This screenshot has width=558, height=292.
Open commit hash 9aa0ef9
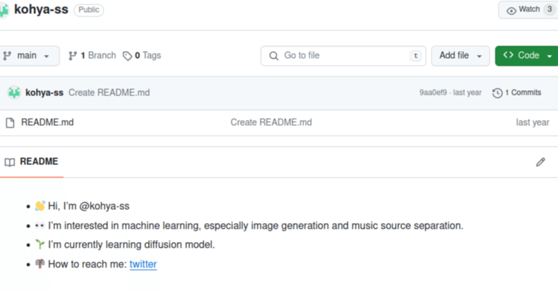432,92
